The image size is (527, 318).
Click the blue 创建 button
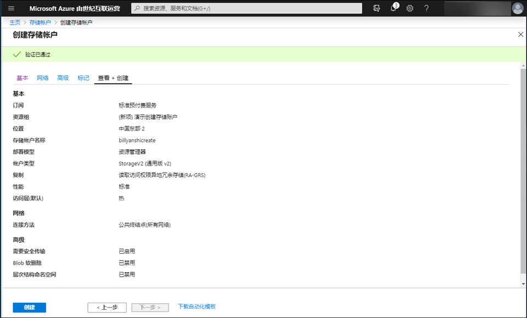tap(30, 308)
